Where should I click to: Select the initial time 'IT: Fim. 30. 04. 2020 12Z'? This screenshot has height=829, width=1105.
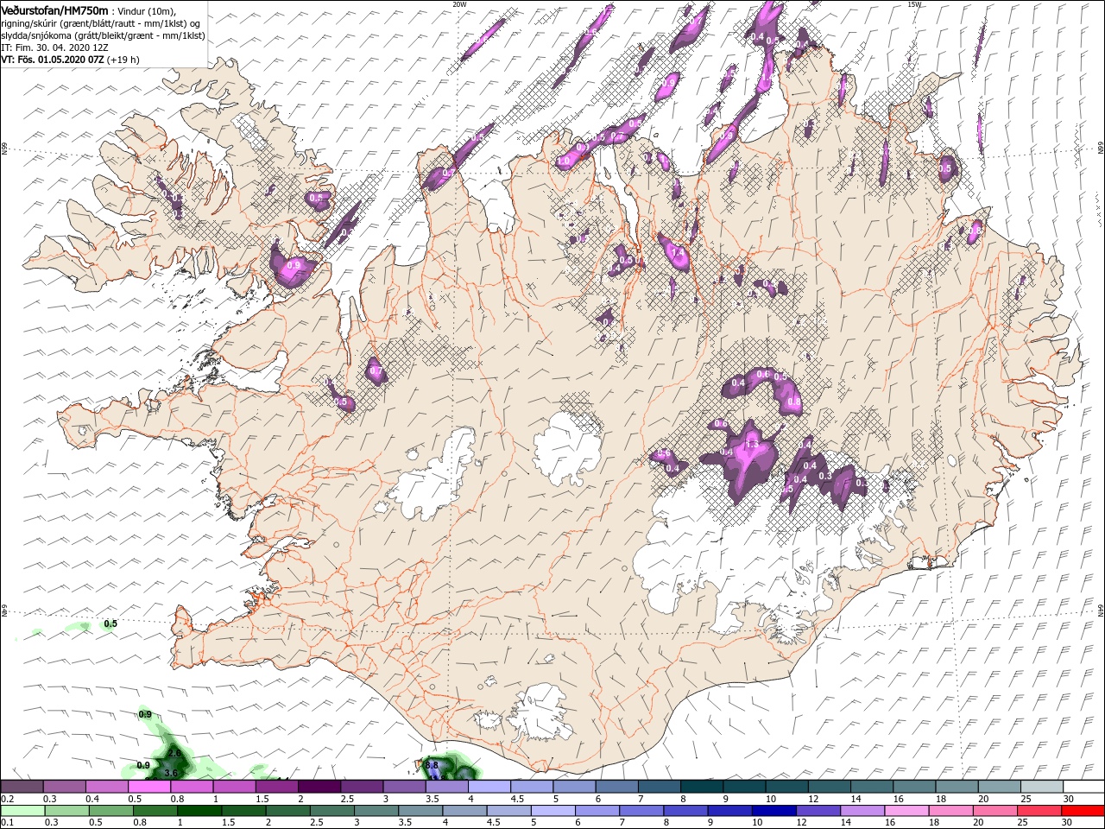pyautogui.click(x=54, y=48)
